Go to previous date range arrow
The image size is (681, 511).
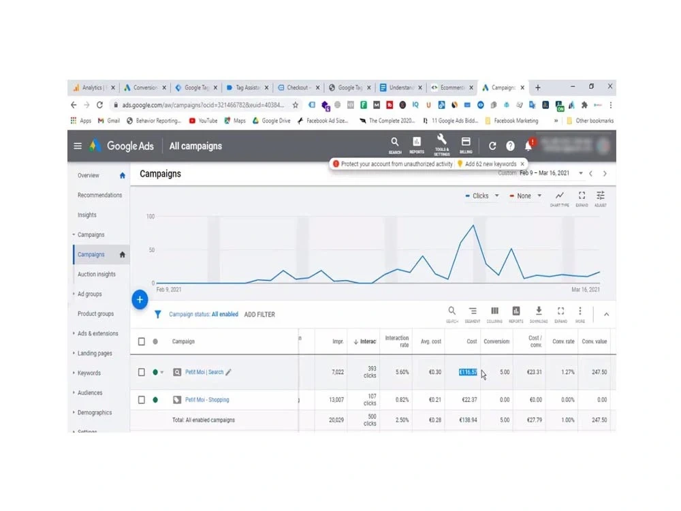click(590, 173)
